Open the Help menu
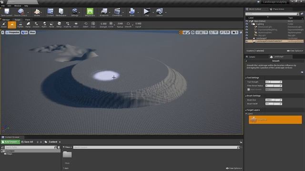The width and height of the screenshot is (305, 171). tap(26, 6)
